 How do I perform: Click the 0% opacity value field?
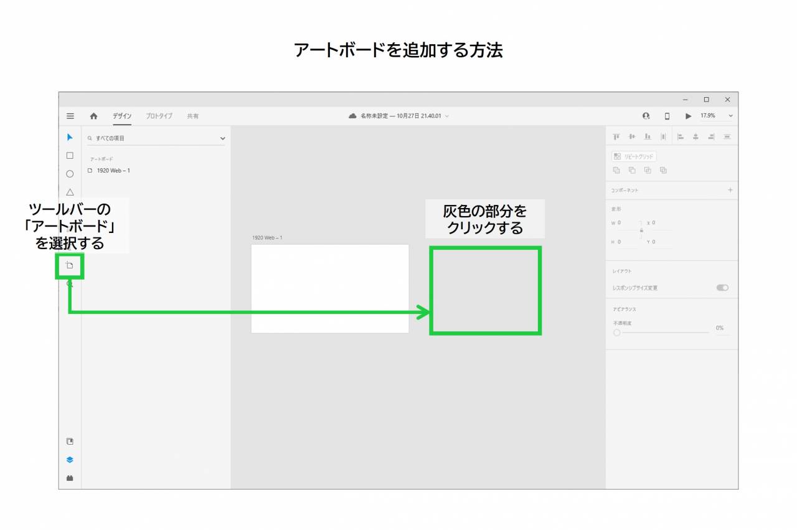[722, 328]
